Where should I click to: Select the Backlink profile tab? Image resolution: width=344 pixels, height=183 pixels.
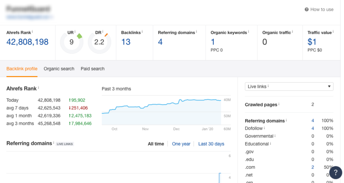22,69
